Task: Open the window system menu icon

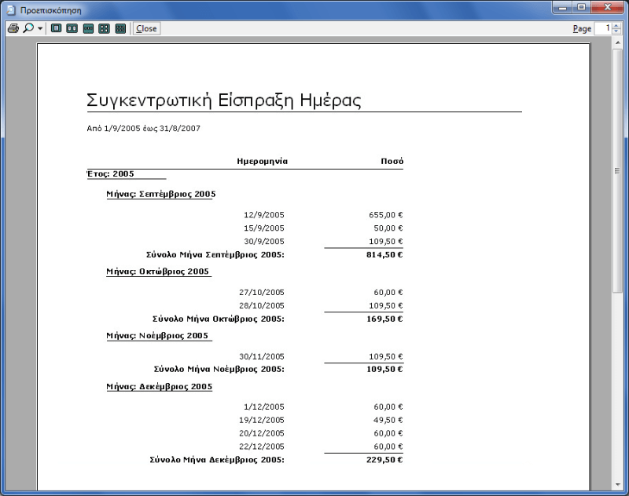Action: 11,9
